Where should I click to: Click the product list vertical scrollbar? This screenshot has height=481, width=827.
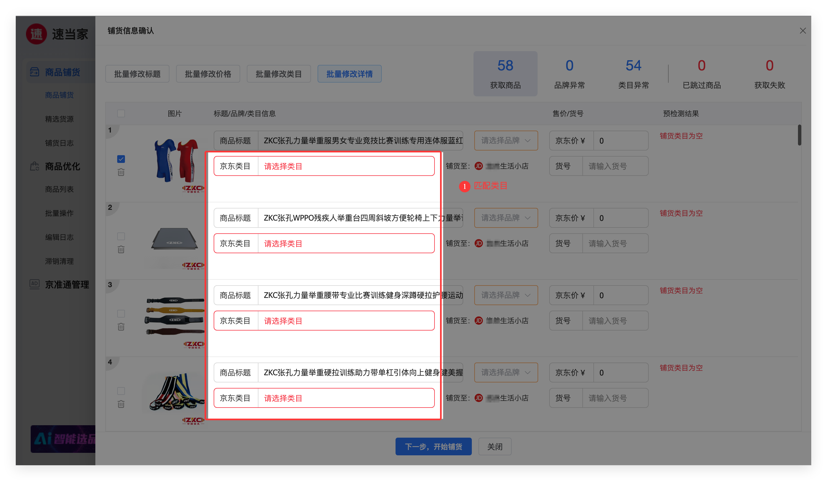799,135
